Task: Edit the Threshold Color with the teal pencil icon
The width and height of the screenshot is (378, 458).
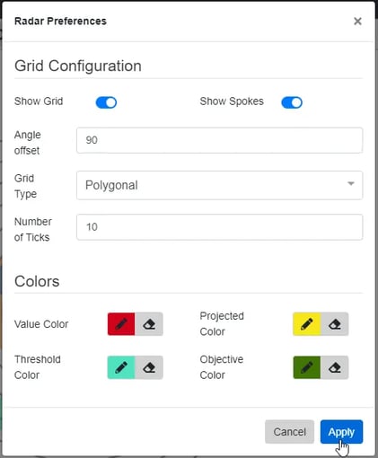Action: click(x=121, y=367)
